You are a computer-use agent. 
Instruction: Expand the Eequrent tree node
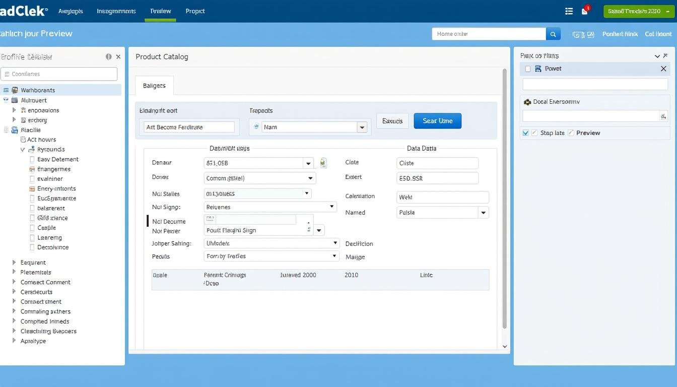coord(14,263)
